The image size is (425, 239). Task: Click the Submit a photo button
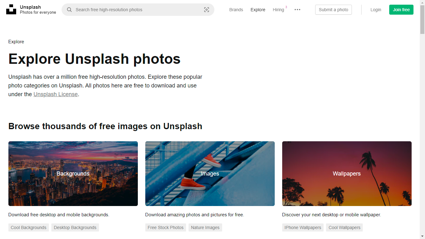tap(334, 10)
